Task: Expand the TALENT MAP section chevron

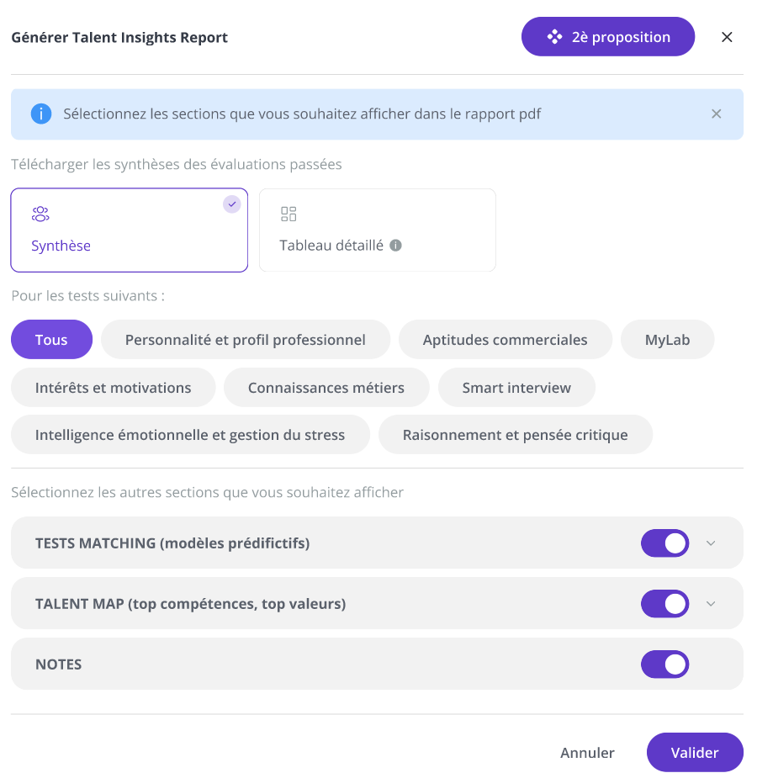Action: 711,604
